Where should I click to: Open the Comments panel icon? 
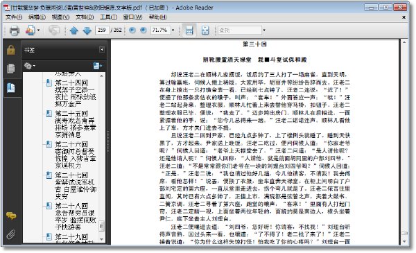click(x=11, y=216)
